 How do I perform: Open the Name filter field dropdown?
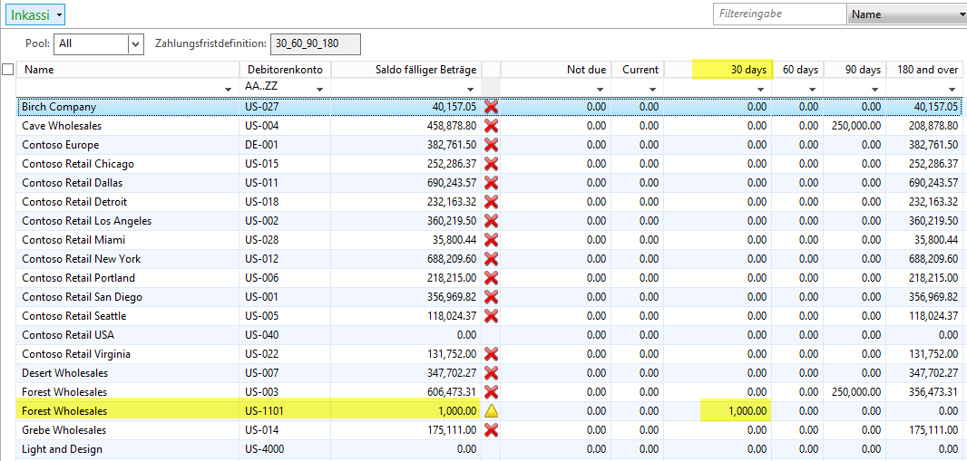[x=961, y=14]
